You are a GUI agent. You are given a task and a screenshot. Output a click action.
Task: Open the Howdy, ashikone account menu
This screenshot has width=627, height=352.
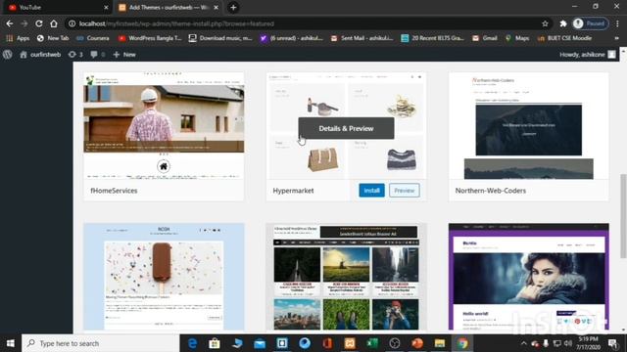pos(588,55)
